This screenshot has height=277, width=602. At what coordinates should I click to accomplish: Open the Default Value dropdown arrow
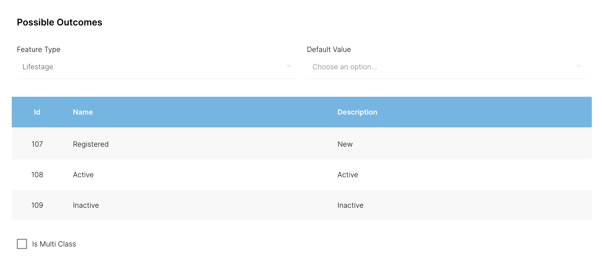pyautogui.click(x=579, y=66)
